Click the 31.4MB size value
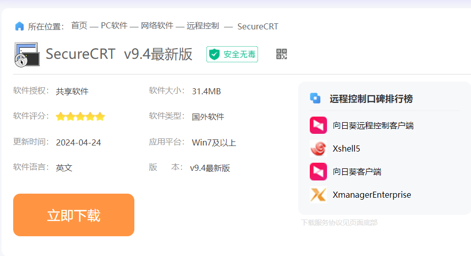Screen dimensions: 471x256 (206, 91)
